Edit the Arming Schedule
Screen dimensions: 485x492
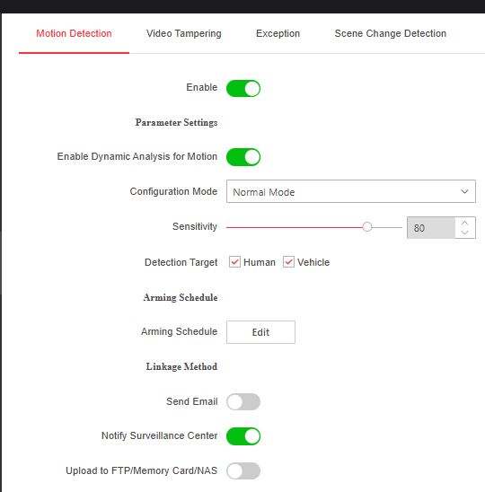[x=260, y=332]
